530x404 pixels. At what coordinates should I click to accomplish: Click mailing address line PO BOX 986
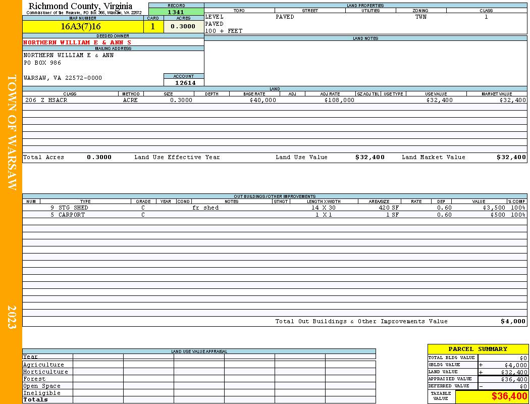tap(42, 63)
